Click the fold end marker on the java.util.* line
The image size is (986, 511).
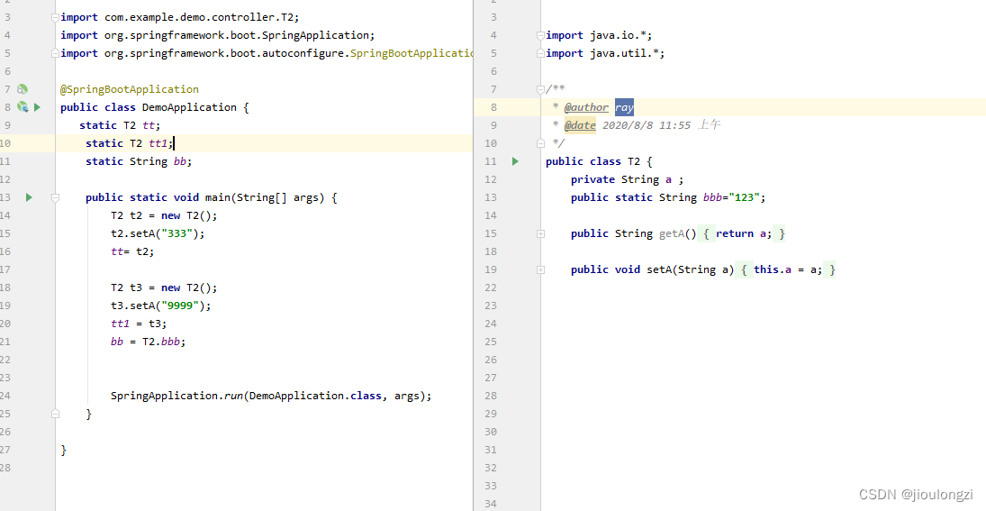(541, 53)
